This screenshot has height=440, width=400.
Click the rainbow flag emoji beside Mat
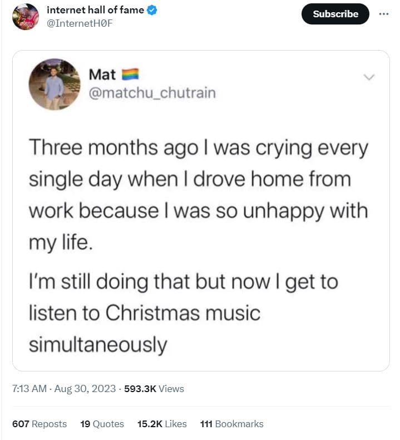point(130,75)
